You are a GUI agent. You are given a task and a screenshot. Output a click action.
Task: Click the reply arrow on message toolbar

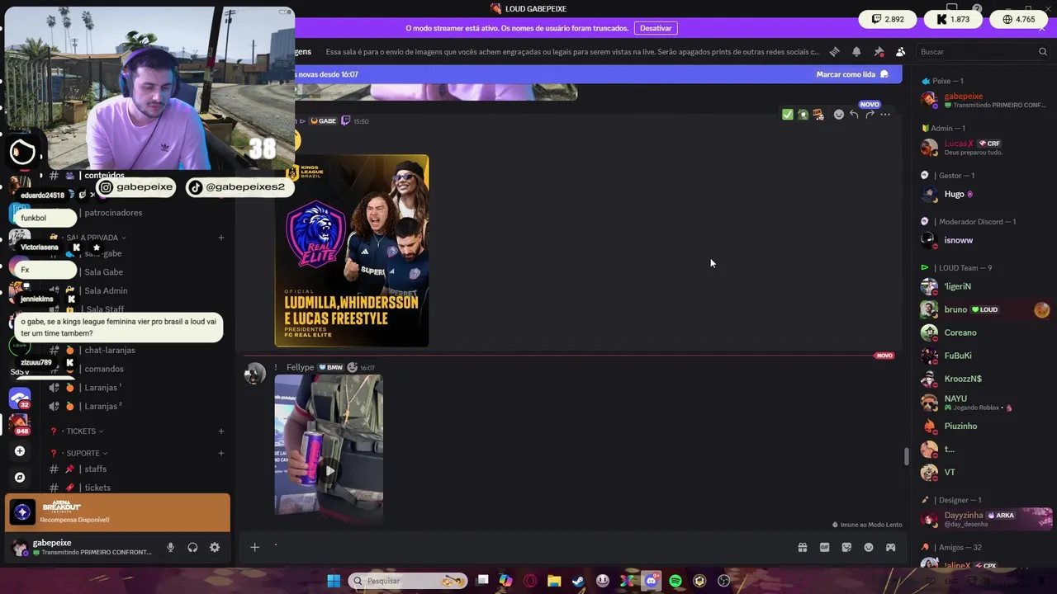(x=854, y=115)
